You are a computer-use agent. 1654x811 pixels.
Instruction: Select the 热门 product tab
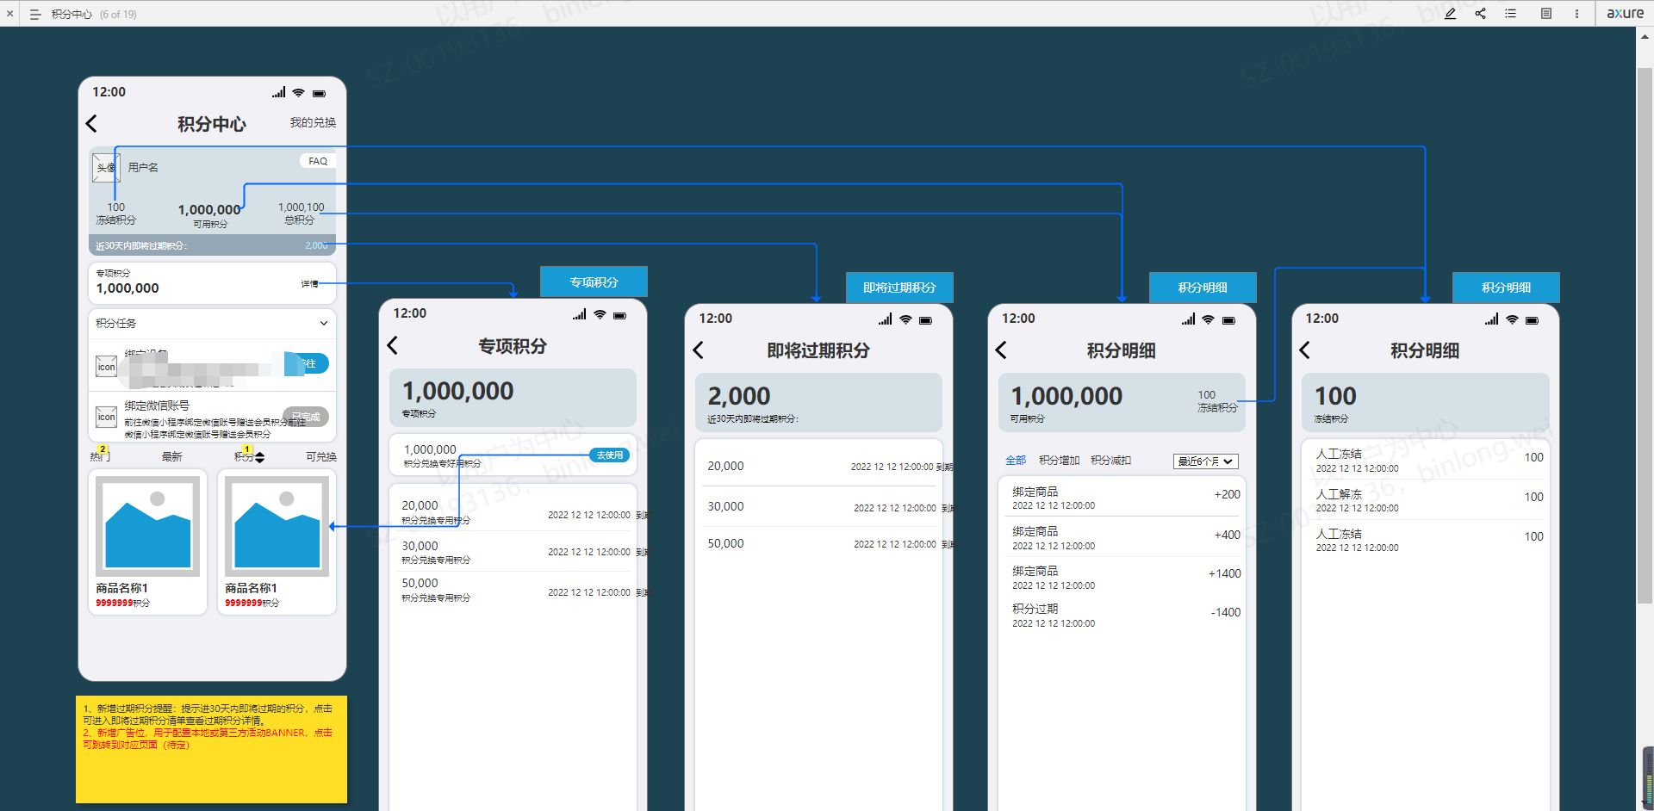pos(100,456)
